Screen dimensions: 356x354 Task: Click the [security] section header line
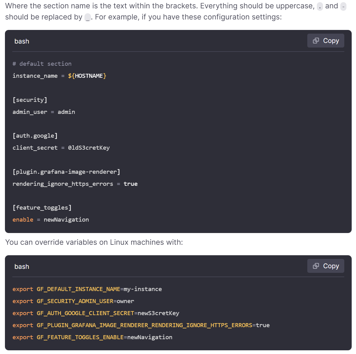30,100
